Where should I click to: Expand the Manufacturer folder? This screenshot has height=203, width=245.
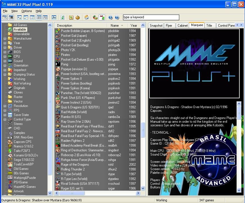[x=5, y=38]
